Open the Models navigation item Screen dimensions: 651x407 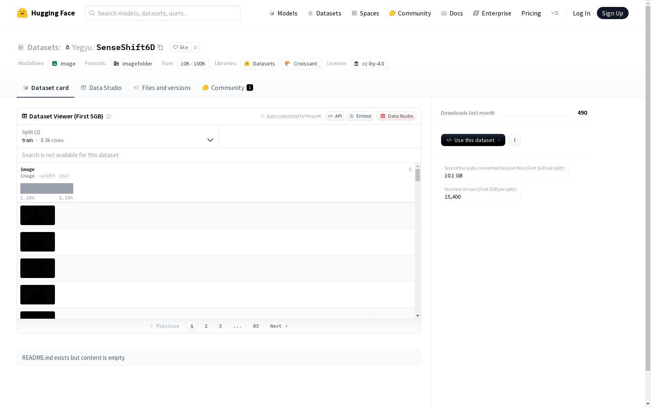pos(283,13)
